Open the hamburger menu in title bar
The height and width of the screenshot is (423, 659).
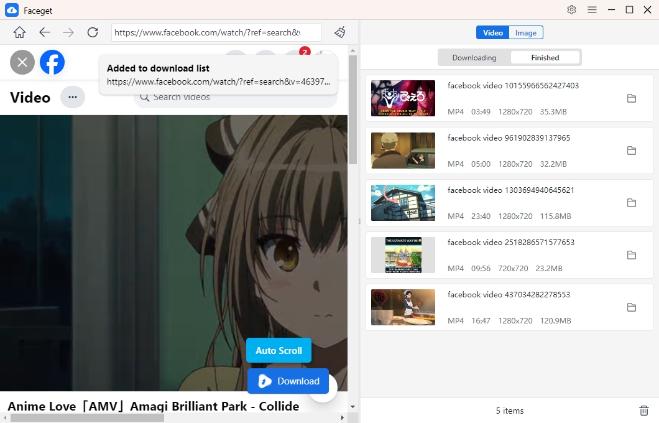tap(592, 10)
